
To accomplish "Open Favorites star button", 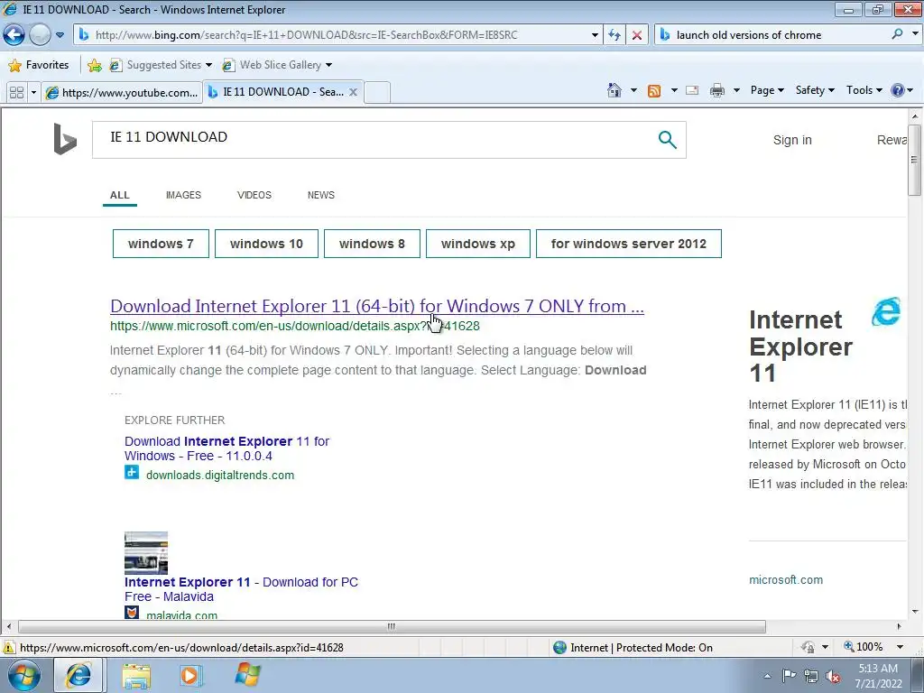I will (39, 65).
